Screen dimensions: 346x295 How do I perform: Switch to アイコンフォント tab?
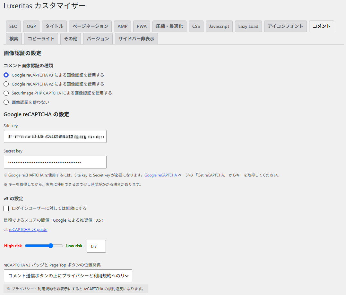click(x=285, y=26)
